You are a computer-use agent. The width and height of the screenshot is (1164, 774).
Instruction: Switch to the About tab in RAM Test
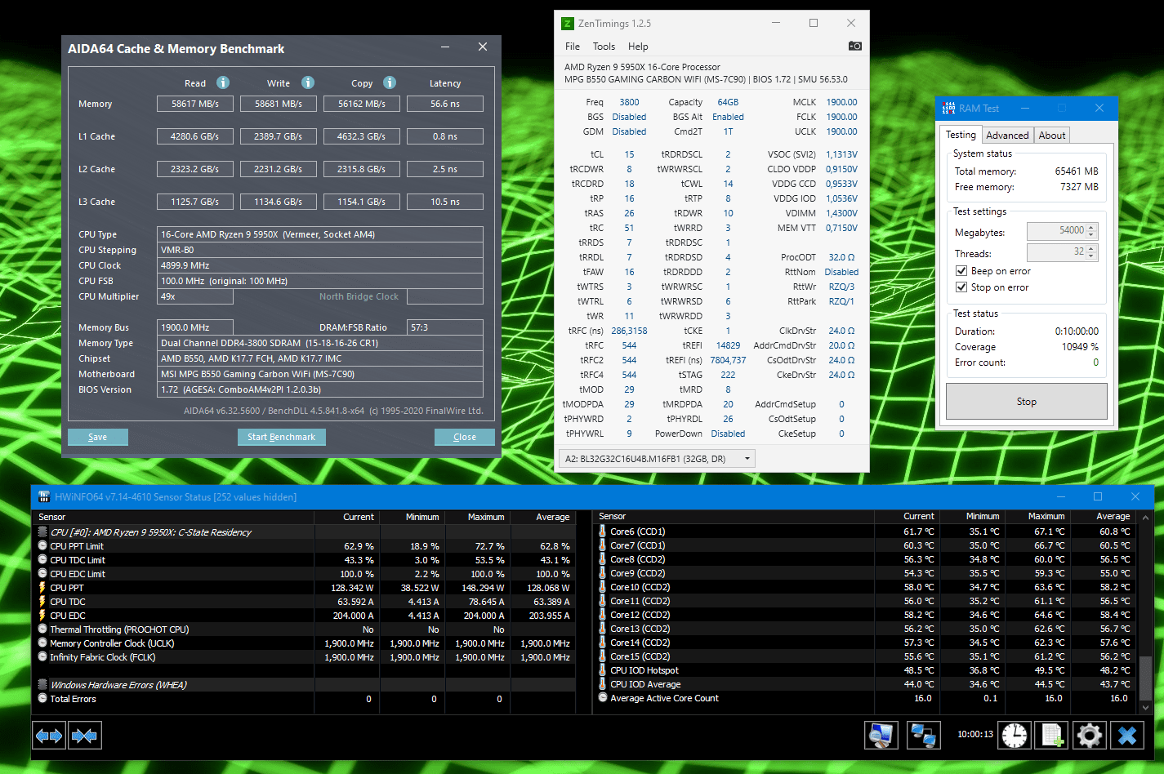coord(1052,136)
